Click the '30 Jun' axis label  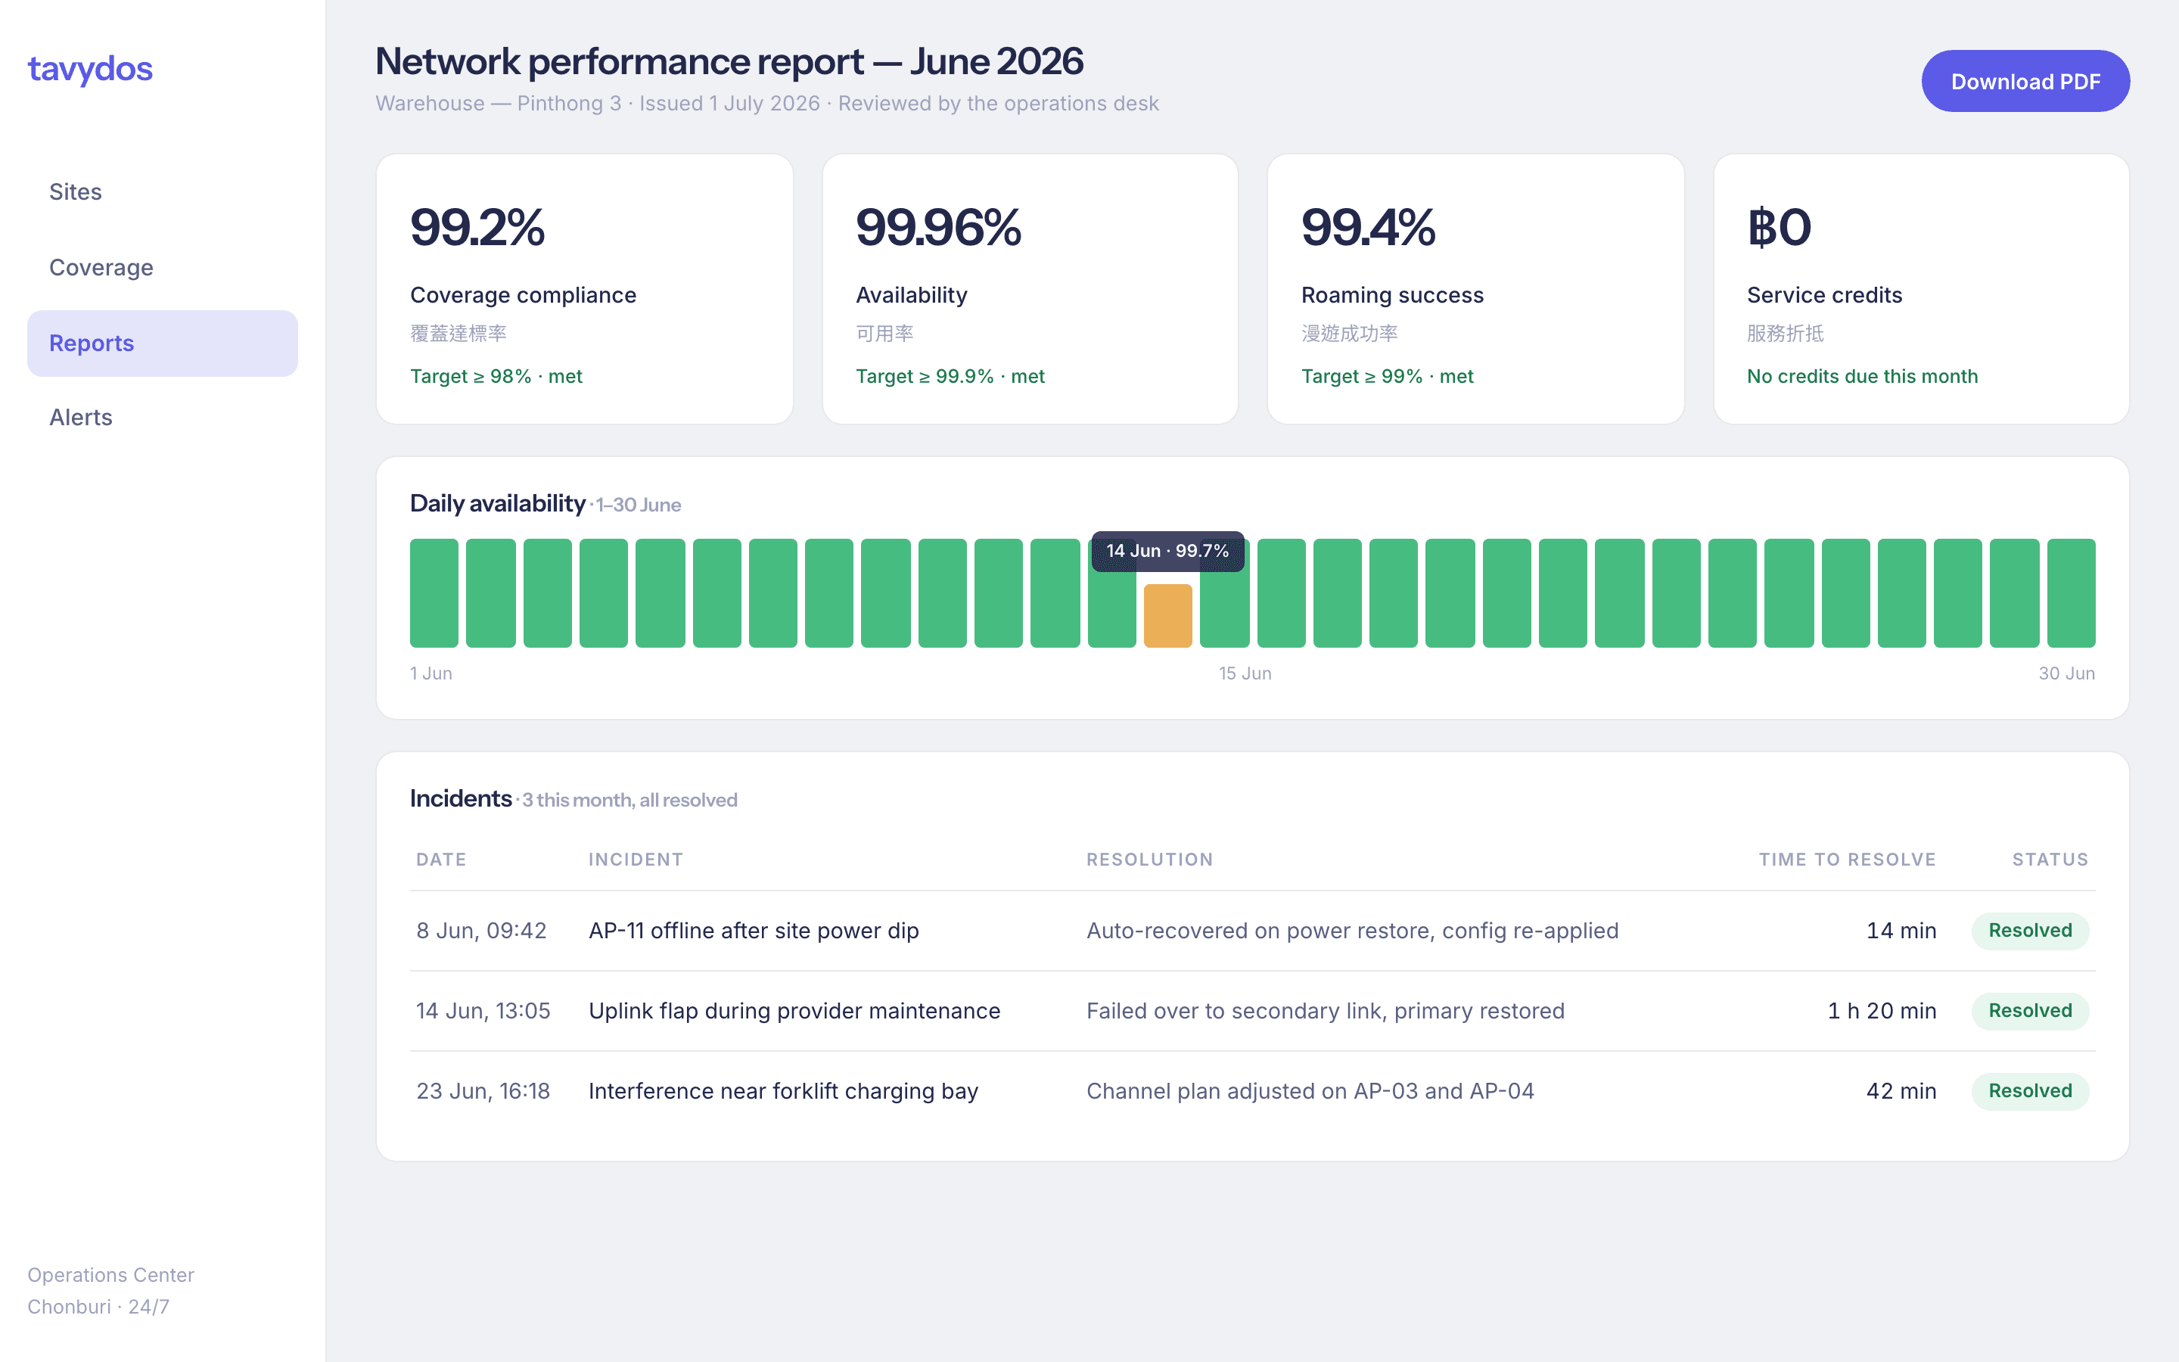coord(2066,673)
